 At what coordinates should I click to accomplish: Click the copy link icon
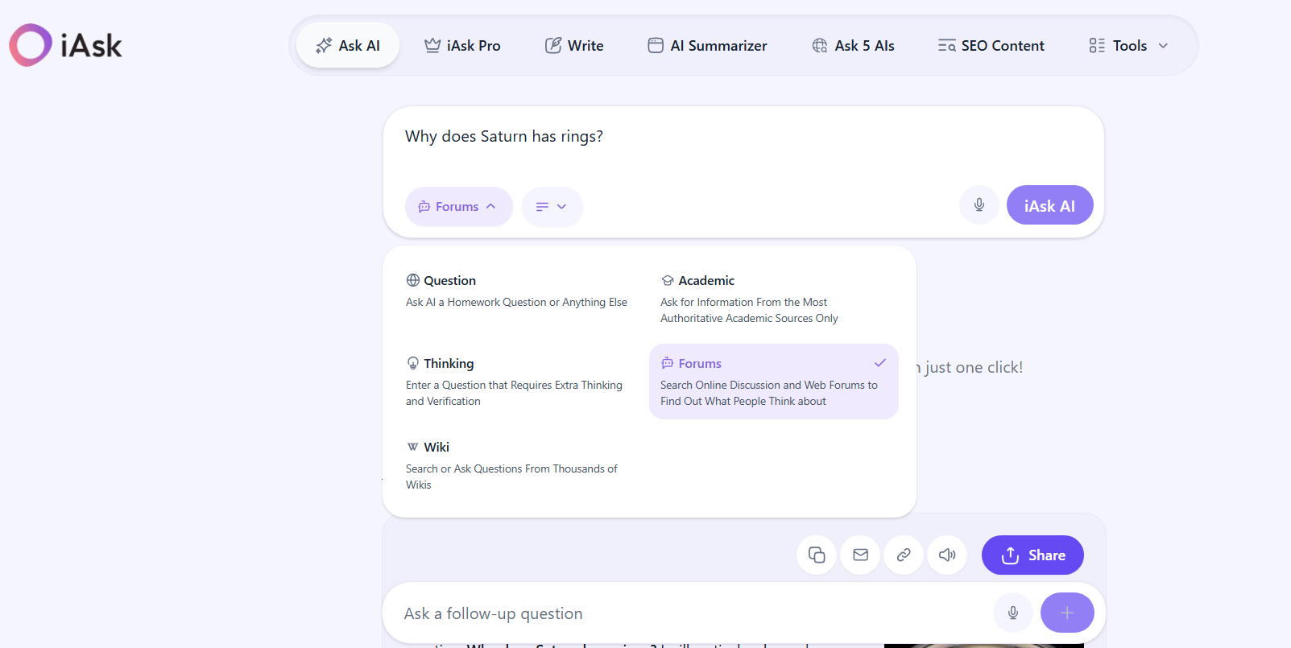tap(904, 555)
